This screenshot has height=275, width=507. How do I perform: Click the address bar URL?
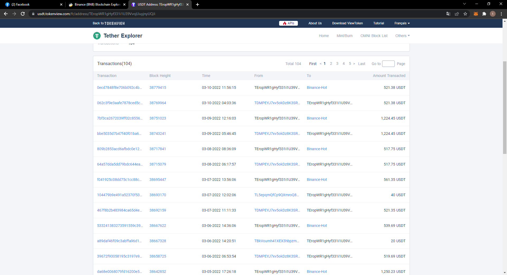96,14
